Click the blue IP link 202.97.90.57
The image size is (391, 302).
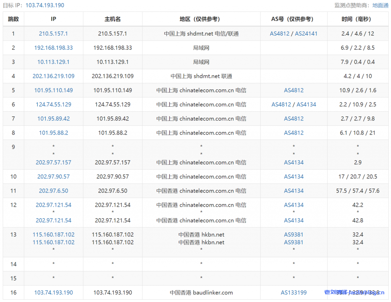53,177
